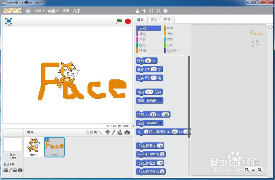Switch to the 脚本 tab
The height and width of the screenshot is (180, 275).
click(140, 19)
